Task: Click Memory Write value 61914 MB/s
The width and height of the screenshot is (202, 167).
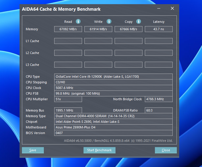Action: [x=98, y=29]
